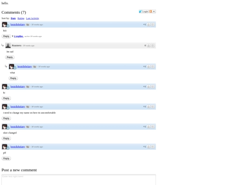Open avatar on the "okot changed" comment

(5, 127)
